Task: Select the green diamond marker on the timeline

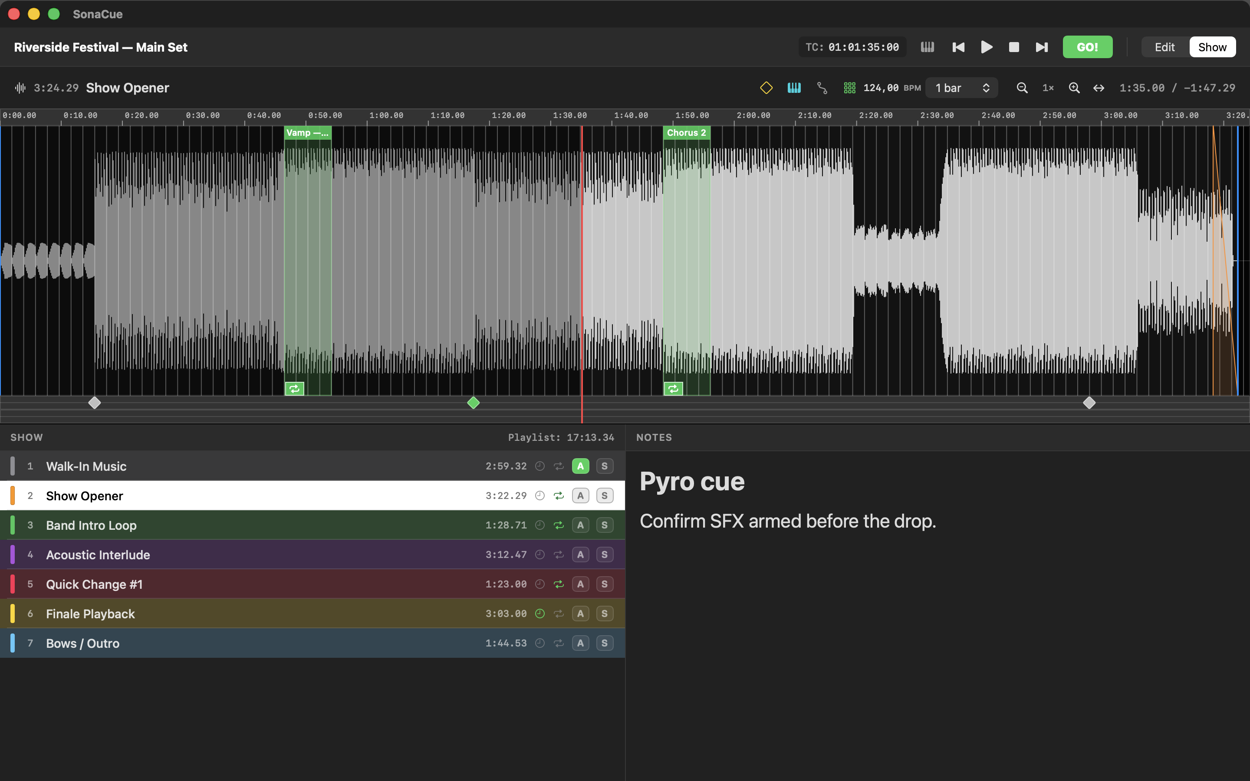Action: point(473,403)
